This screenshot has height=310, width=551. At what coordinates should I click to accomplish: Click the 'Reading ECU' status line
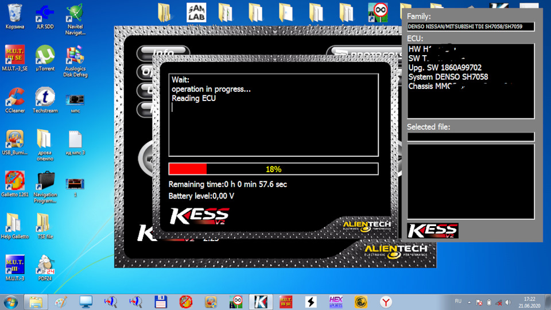pos(193,98)
